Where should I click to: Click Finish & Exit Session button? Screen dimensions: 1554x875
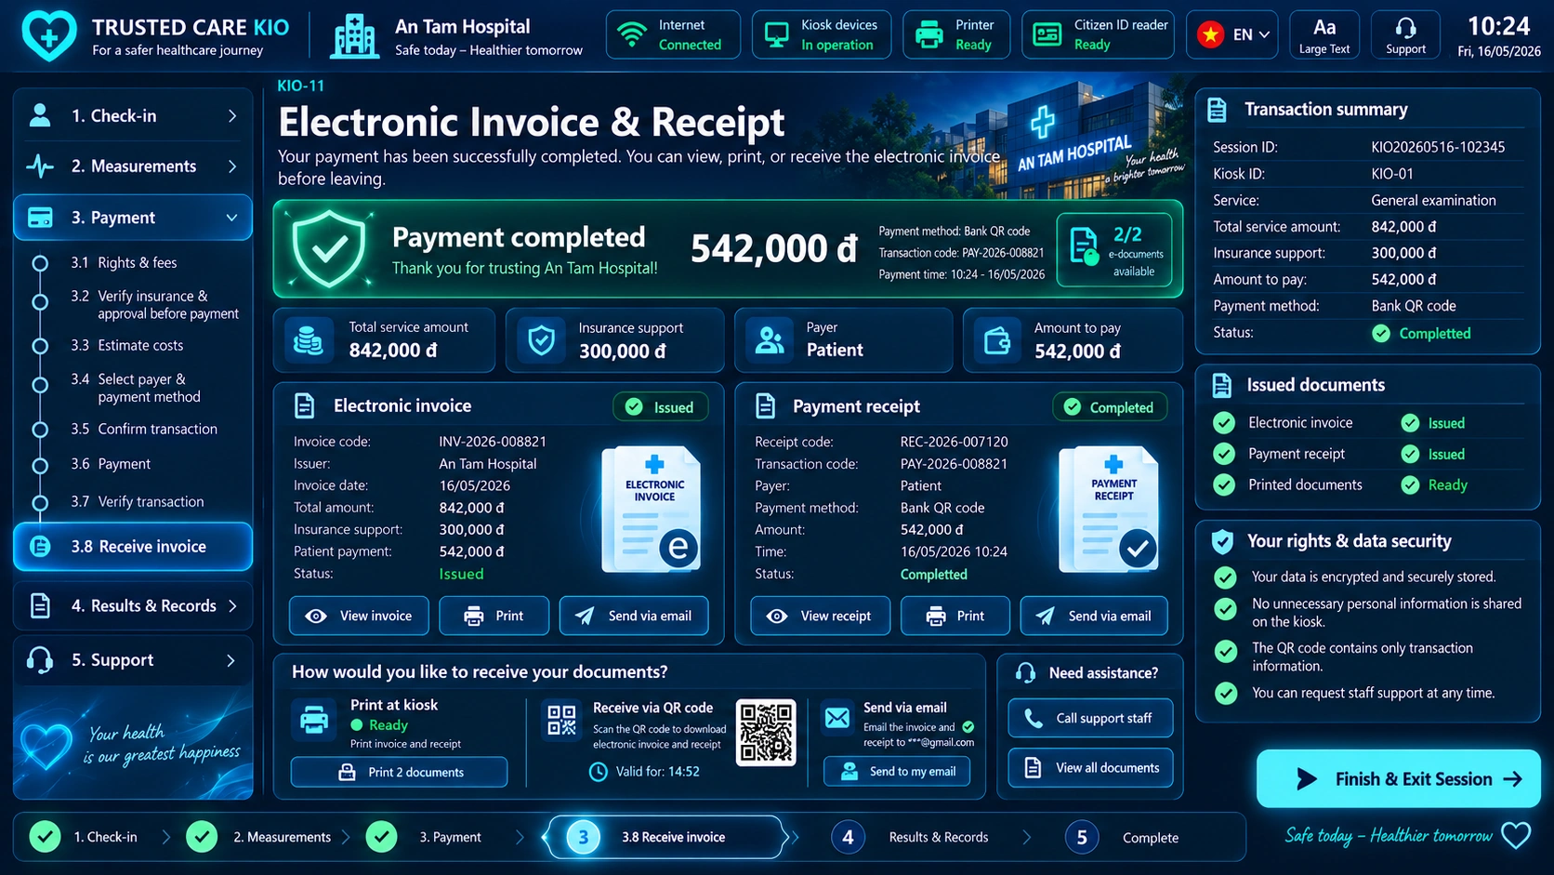(x=1398, y=778)
